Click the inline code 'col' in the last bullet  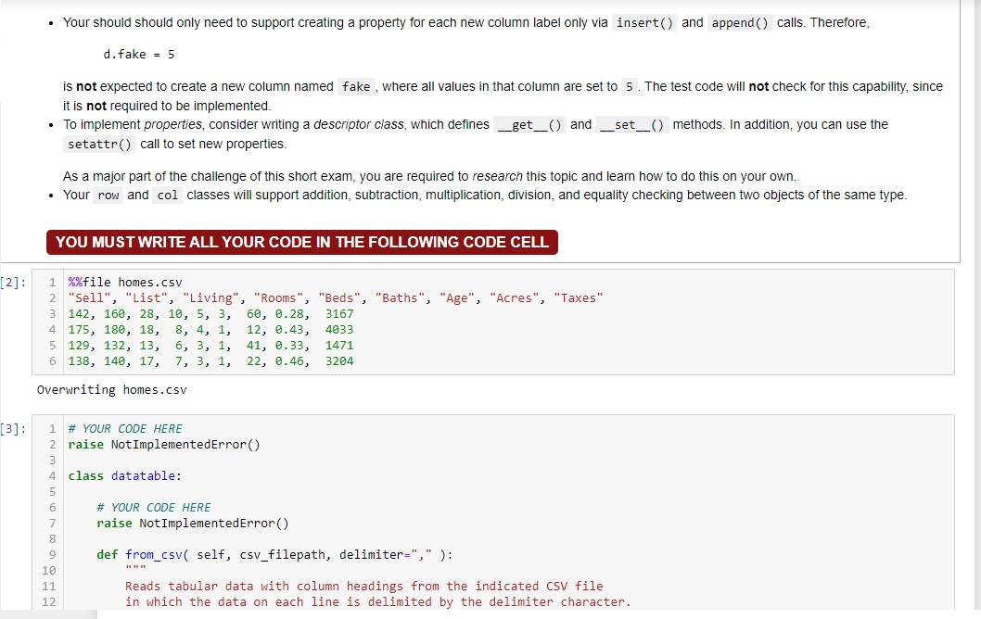pos(168,196)
